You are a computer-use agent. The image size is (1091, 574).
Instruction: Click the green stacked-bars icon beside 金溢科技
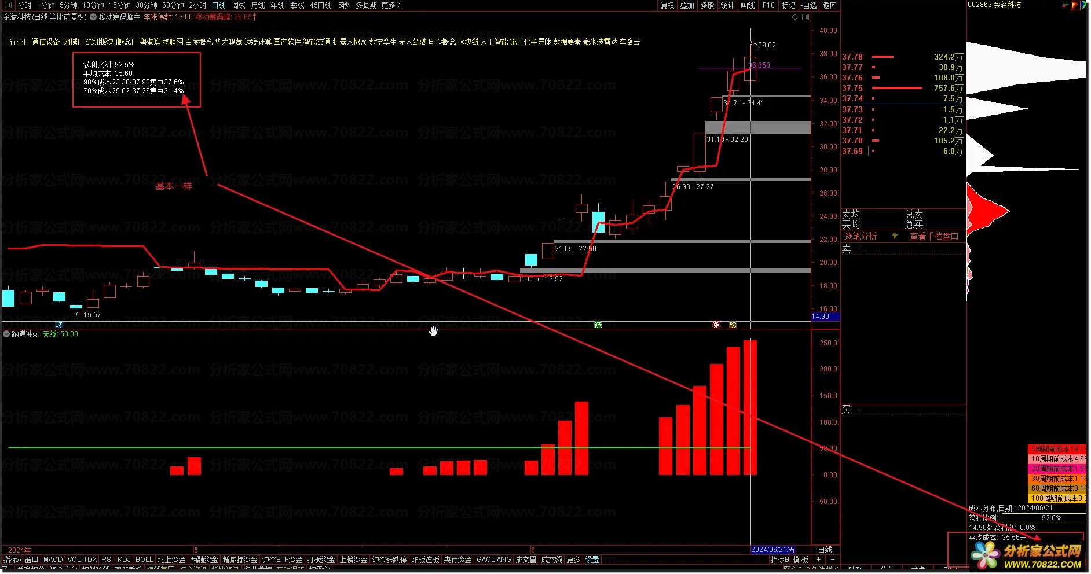(1065, 5)
